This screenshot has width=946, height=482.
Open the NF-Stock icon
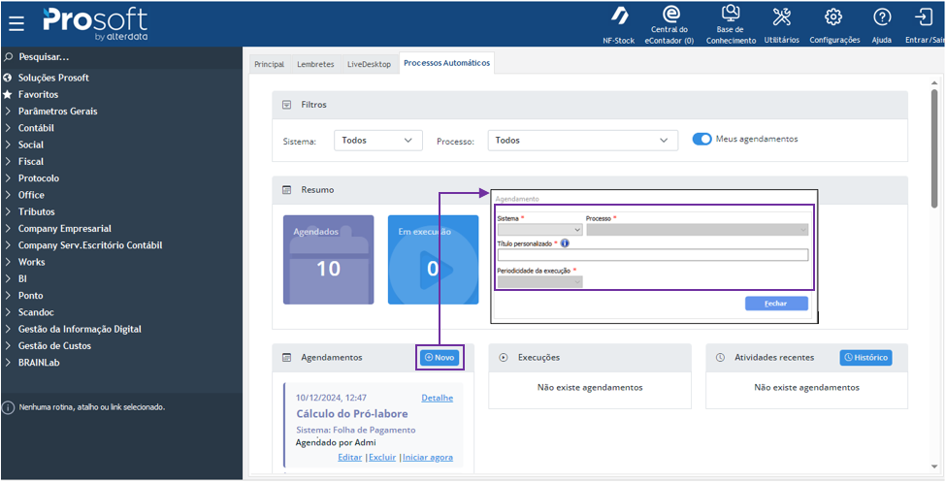619,16
